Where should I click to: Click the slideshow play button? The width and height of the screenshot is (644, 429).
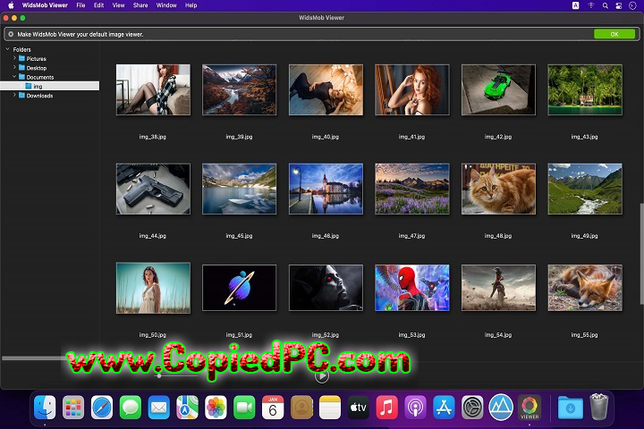click(x=322, y=376)
